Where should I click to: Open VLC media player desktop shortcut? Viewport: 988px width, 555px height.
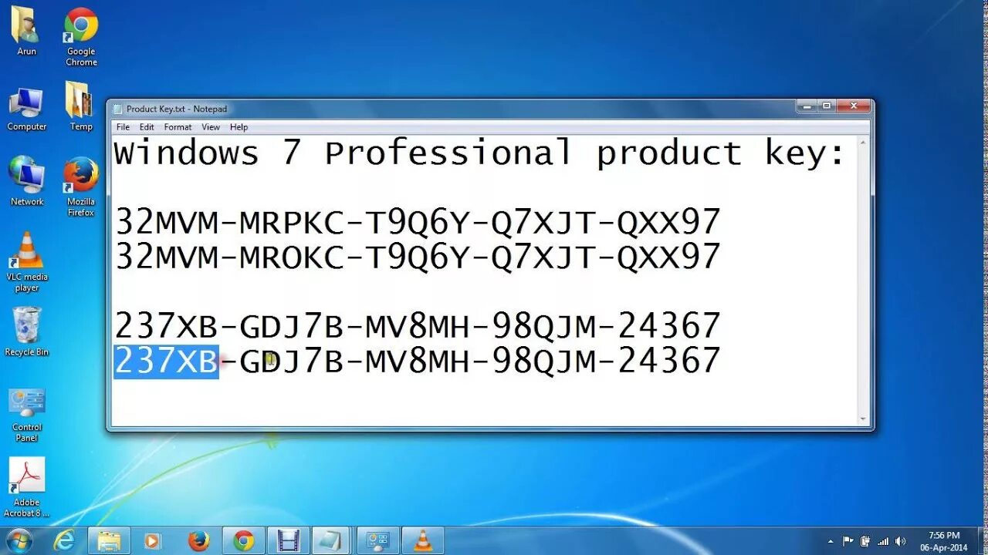click(27, 262)
